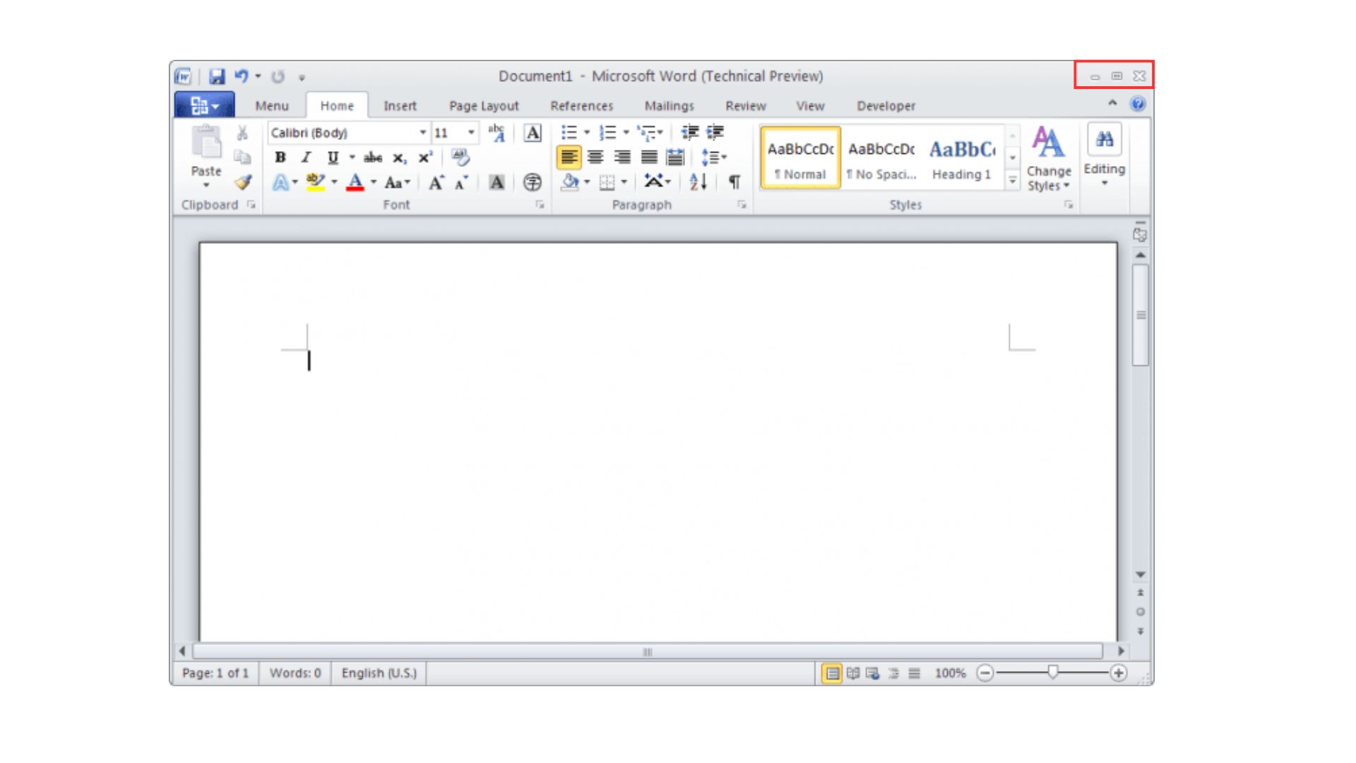The width and height of the screenshot is (1356, 763).
Task: Open the Page Layout tab
Action: pyautogui.click(x=484, y=106)
